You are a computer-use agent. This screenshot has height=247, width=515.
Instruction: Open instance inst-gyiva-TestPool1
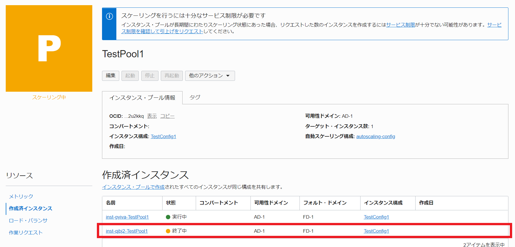point(127,217)
